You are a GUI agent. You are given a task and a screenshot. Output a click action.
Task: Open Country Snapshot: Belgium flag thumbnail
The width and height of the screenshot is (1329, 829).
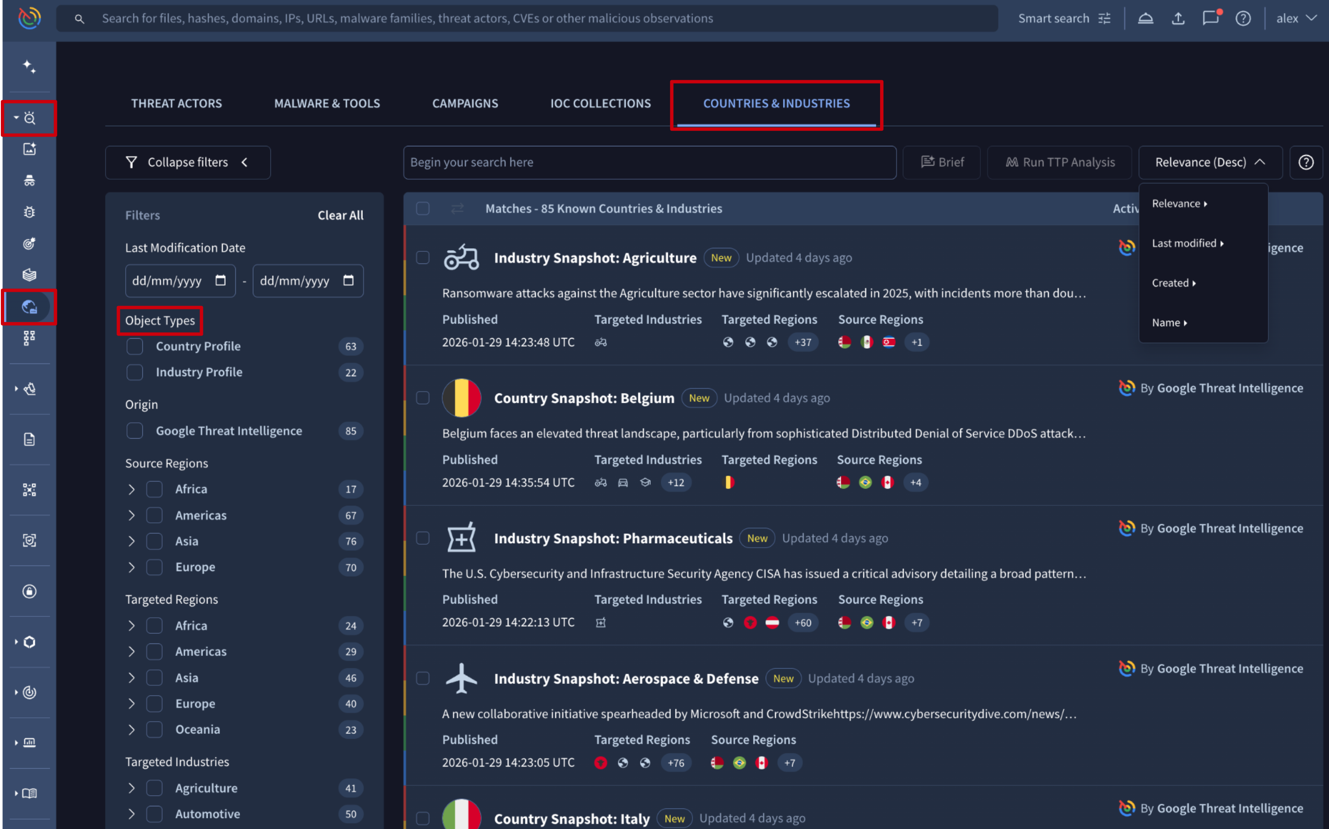click(x=461, y=398)
